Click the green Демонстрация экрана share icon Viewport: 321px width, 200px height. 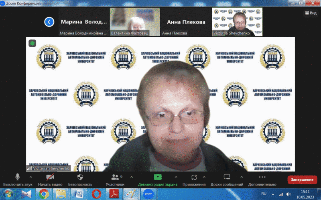[158, 177]
